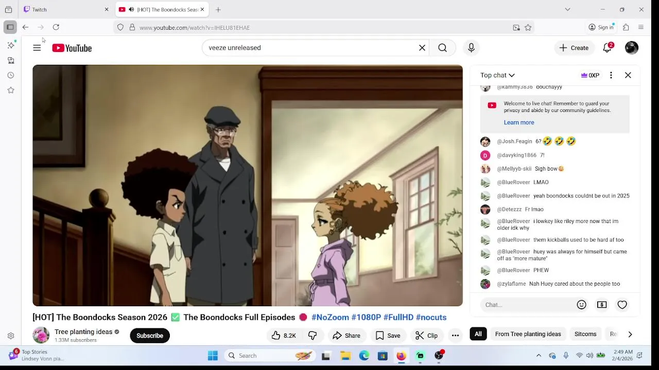659x370 pixels.
Task: Create a Clip of the video
Action: coord(427,336)
